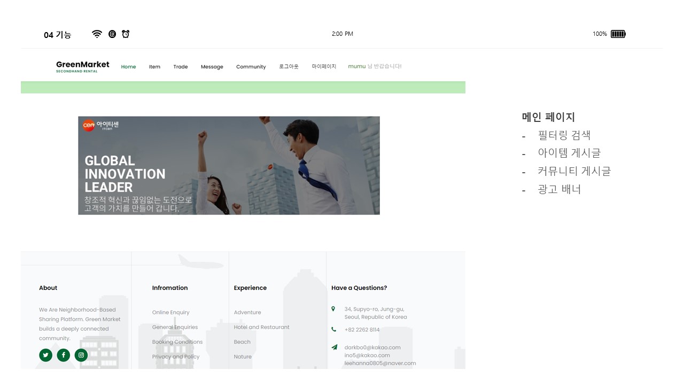This screenshot has height=385, width=684.
Task: Click the battery indicator at top right
Action: (x=618, y=34)
